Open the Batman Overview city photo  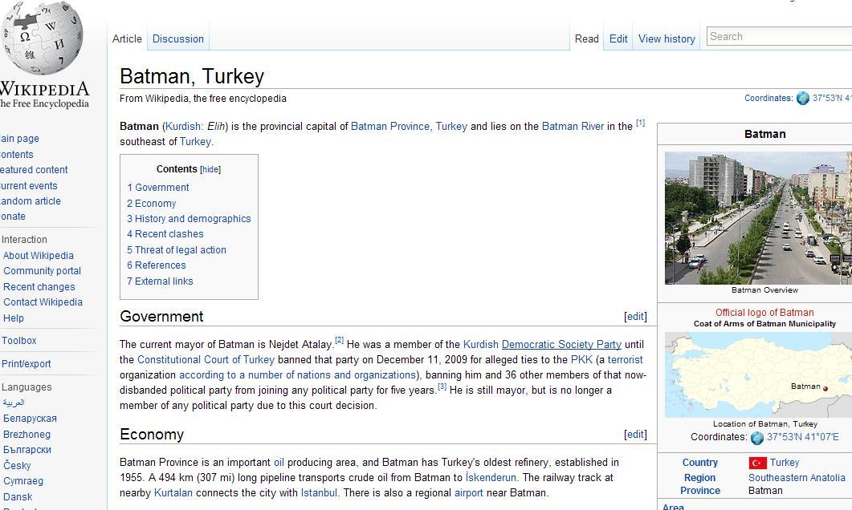(x=759, y=218)
